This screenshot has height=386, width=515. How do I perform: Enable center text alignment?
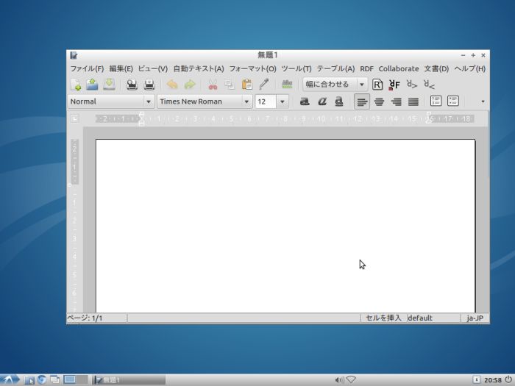[379, 101]
